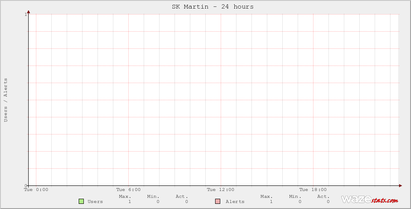Click the Min. header above Users values
This screenshot has height=209, width=411.
pyautogui.click(x=154, y=197)
